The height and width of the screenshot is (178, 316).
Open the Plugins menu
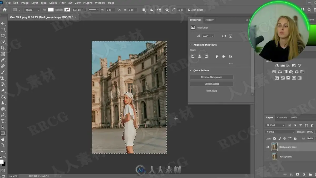pos(88,3)
